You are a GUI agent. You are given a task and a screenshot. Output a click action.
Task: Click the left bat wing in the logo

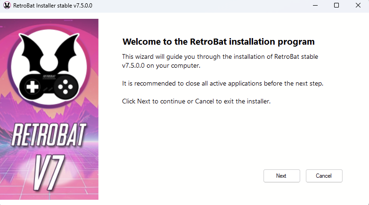27,48
